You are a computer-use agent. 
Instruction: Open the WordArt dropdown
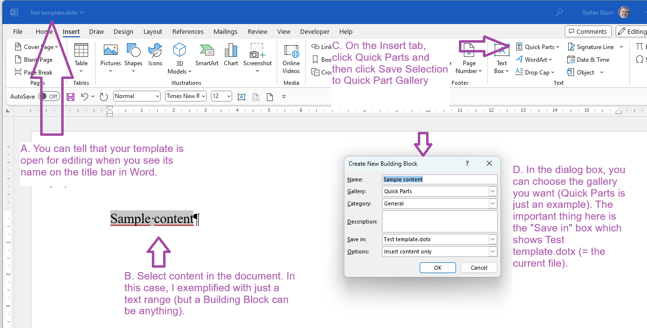coord(534,60)
